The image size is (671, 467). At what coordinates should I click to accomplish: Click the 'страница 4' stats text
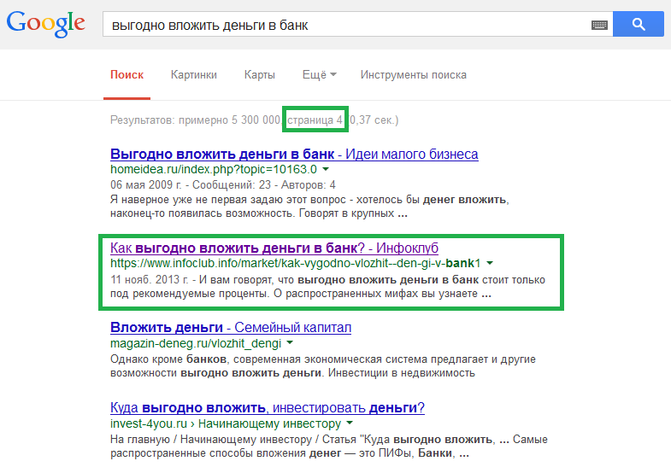[315, 120]
